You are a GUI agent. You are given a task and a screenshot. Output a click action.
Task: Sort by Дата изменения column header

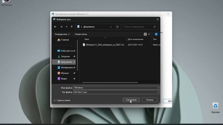click(x=136, y=39)
